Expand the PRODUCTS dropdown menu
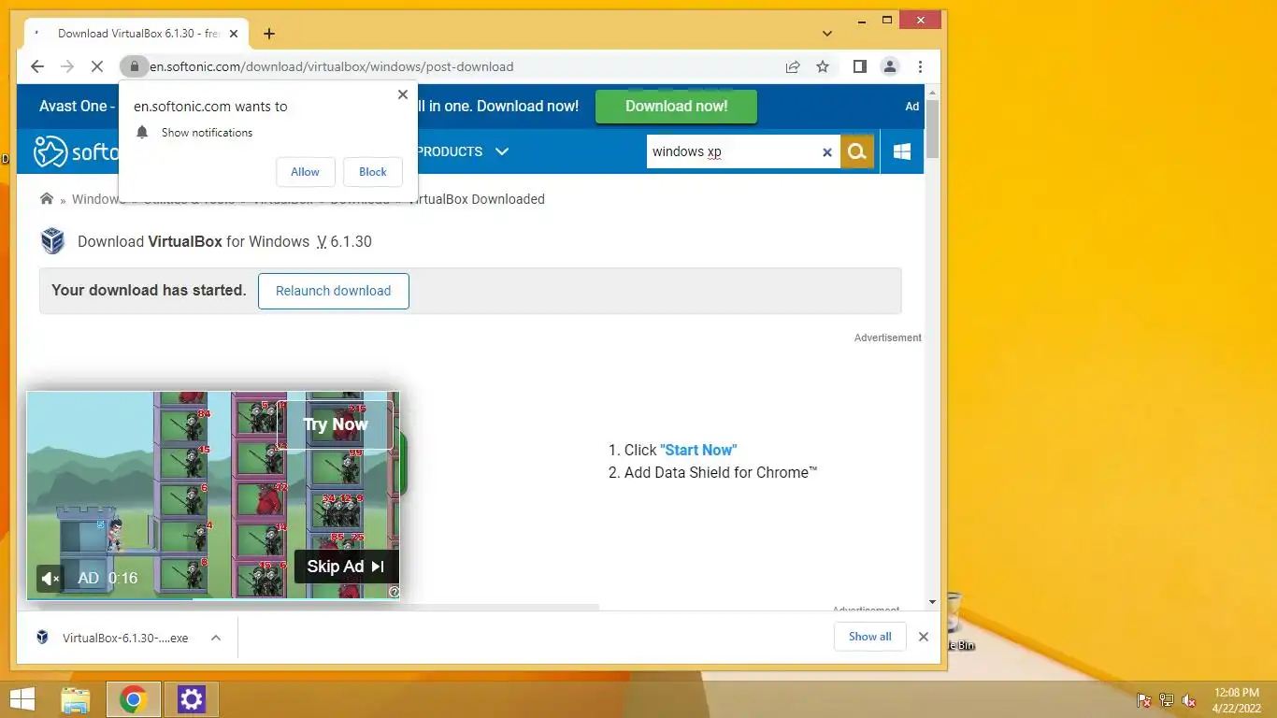Screen dimensions: 1277x718 tap(463, 151)
